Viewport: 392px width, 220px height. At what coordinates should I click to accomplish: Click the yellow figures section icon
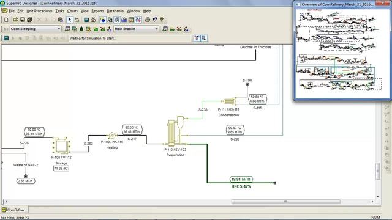pos(88,29)
